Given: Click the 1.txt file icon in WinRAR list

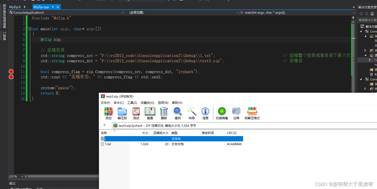Looking at the screenshot, I should 102,144.
